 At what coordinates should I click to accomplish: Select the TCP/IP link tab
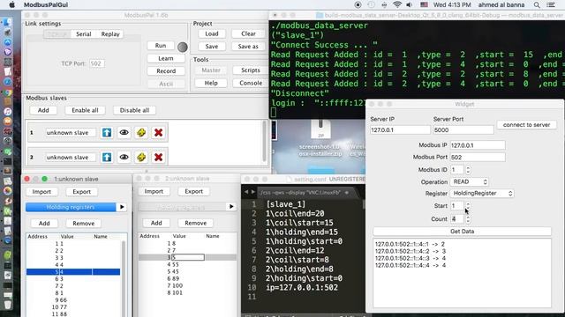coord(57,34)
